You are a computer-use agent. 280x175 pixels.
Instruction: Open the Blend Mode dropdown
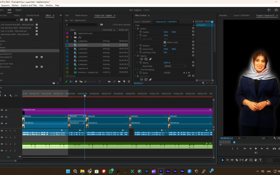click(174, 66)
